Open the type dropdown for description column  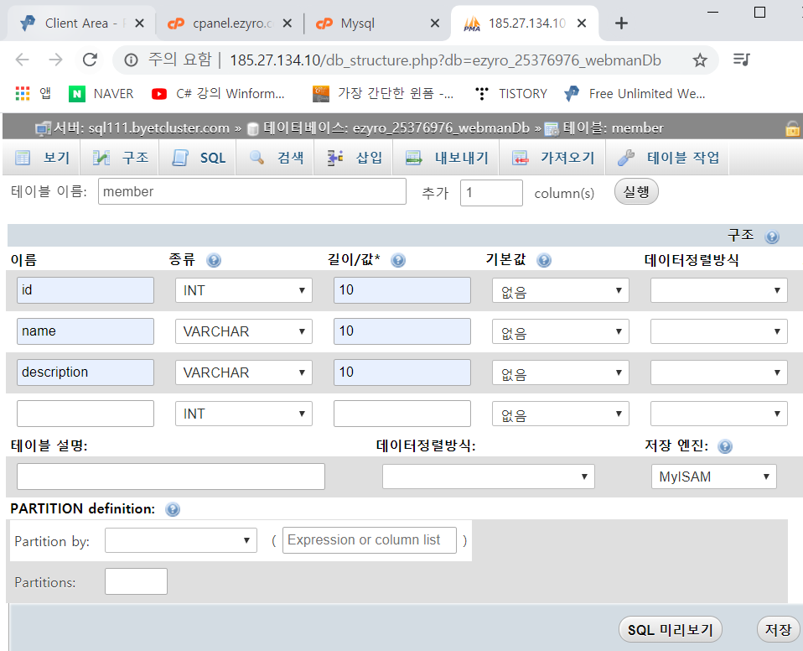[x=244, y=372]
